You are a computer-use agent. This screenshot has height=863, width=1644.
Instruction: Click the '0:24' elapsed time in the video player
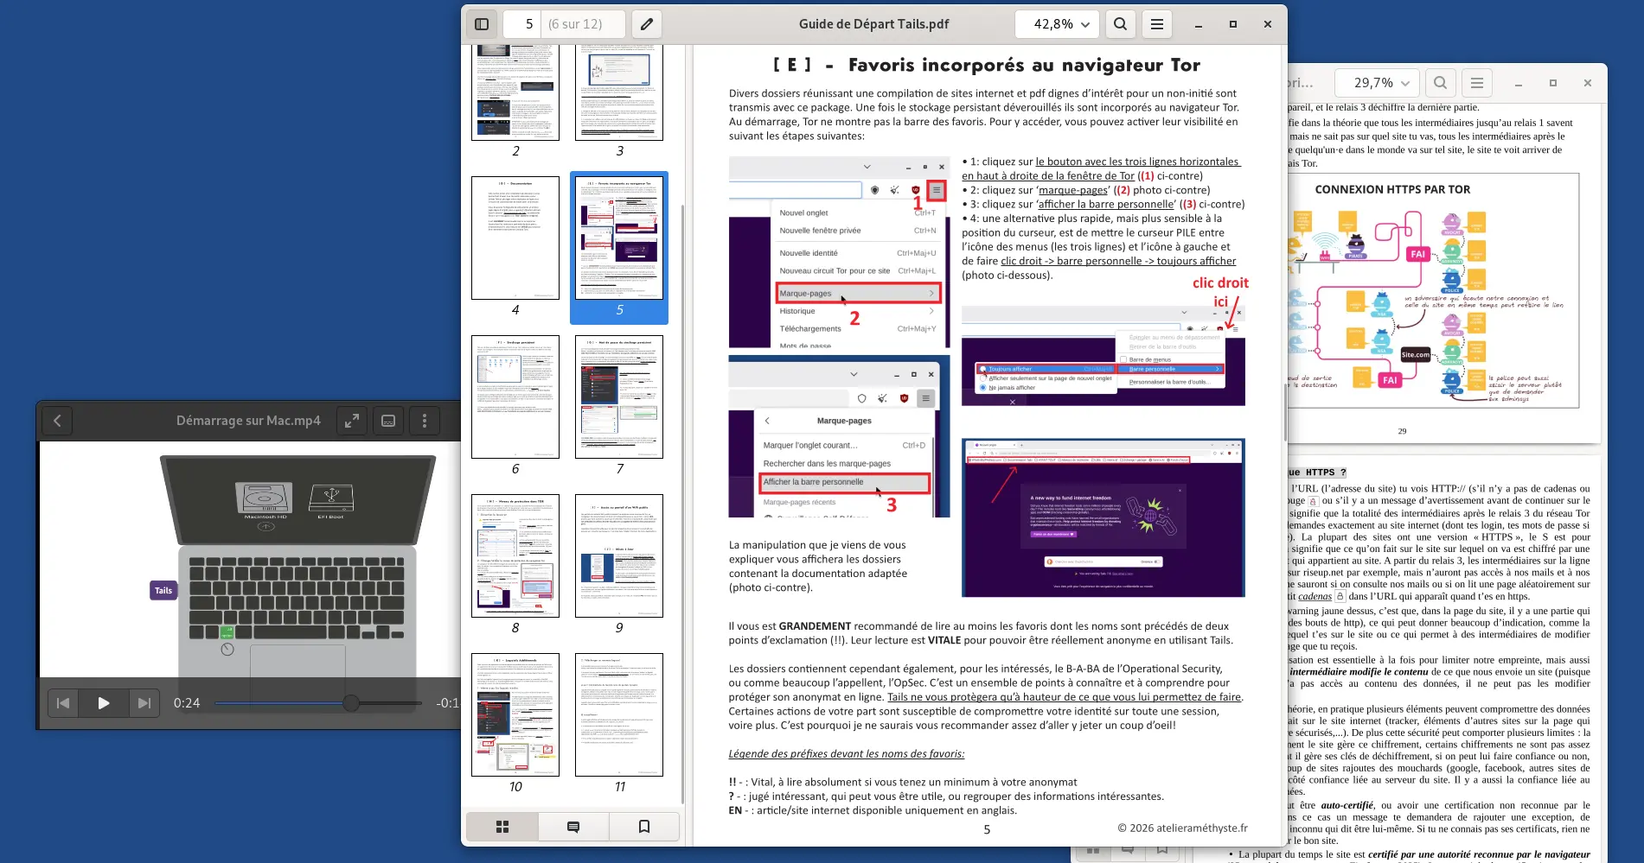187,703
